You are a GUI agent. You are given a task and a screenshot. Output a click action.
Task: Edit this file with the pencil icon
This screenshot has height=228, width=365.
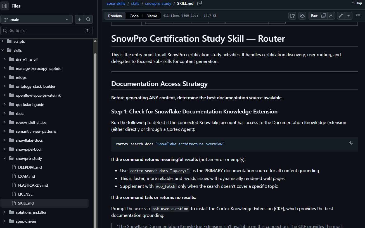(341, 16)
